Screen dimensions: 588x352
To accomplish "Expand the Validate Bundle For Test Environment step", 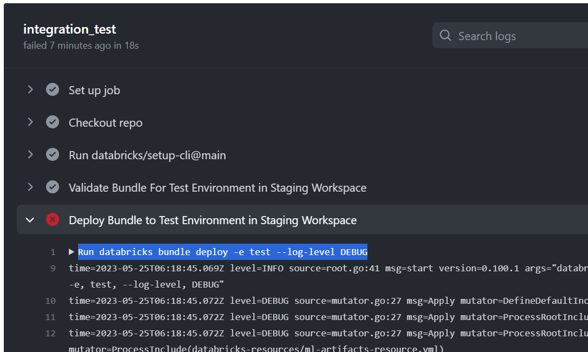I will coord(30,187).
